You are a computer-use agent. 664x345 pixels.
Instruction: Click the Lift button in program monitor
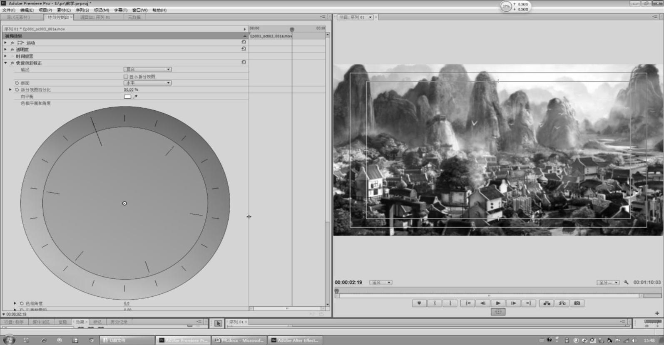point(547,303)
